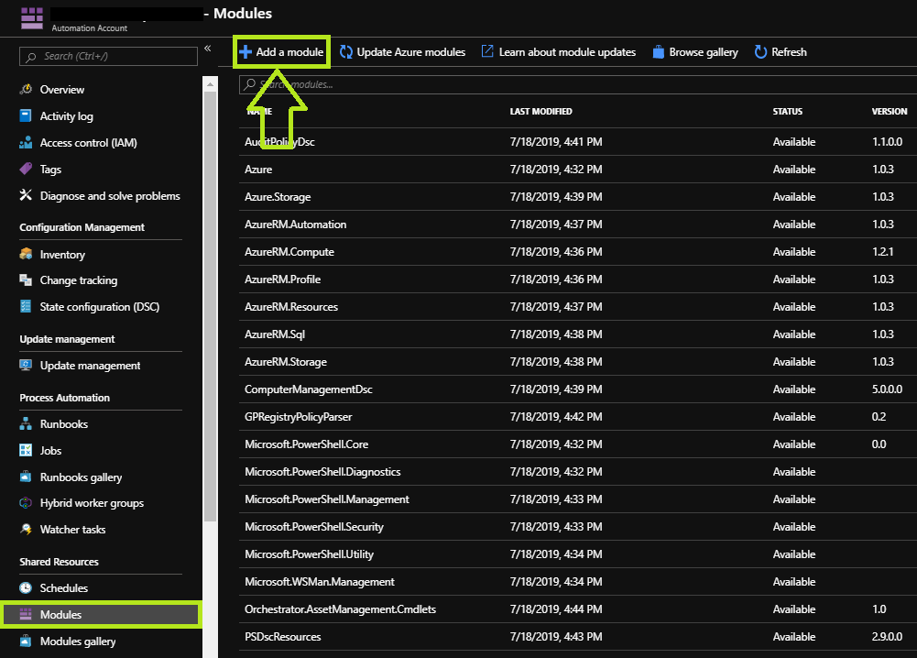Focus the Search modules input field
The width and height of the screenshot is (917, 658).
click(578, 84)
